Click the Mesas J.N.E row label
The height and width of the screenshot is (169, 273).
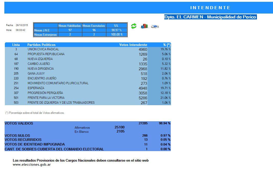tap(42, 30)
